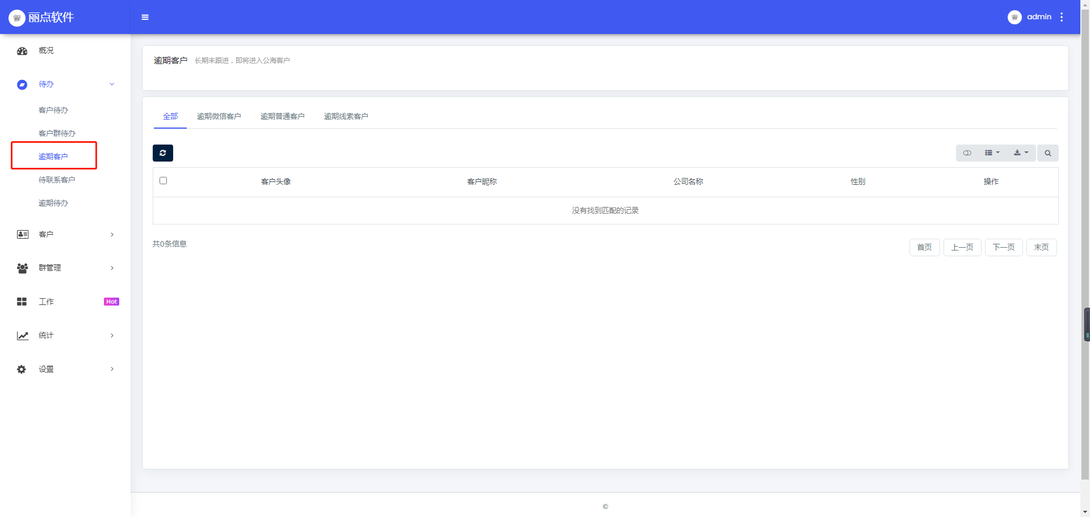This screenshot has height=517, width=1090.
Task: Expand the 统计 menu chevron
Action: coord(112,336)
